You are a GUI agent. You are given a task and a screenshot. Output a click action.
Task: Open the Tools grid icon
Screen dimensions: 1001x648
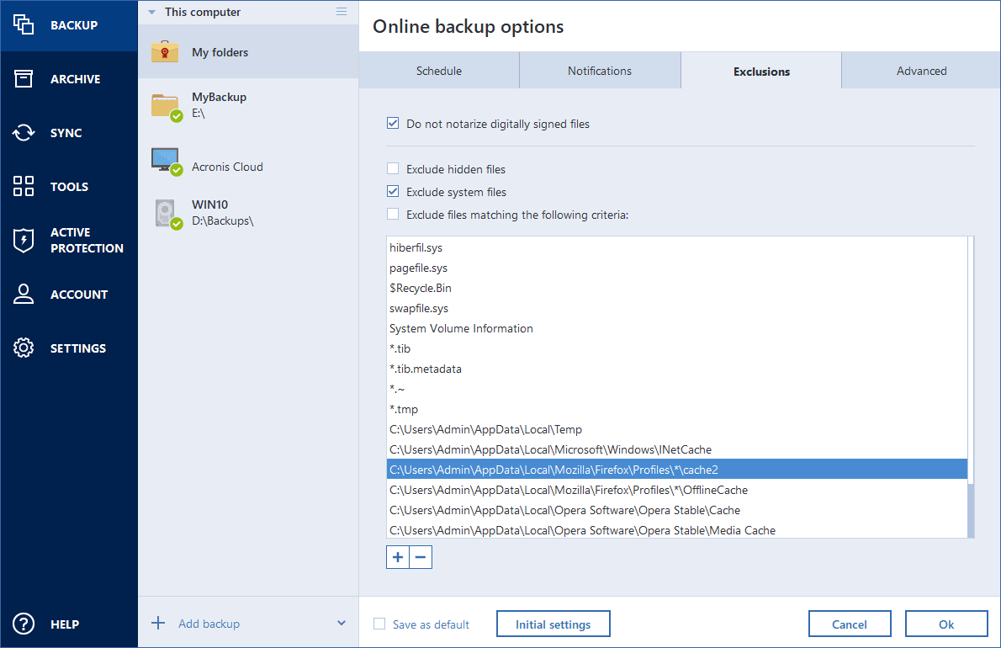point(24,187)
